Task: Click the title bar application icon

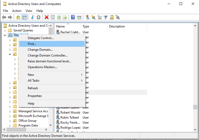Action: pyautogui.click(x=5, y=4)
